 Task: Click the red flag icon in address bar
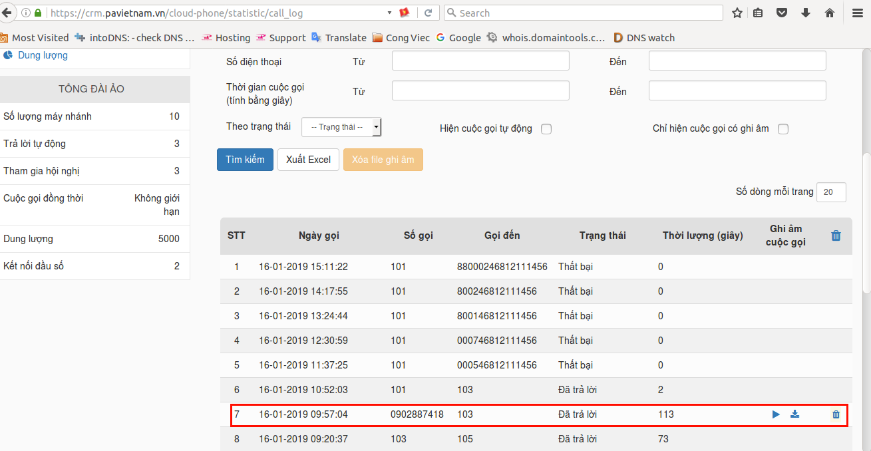click(x=404, y=13)
